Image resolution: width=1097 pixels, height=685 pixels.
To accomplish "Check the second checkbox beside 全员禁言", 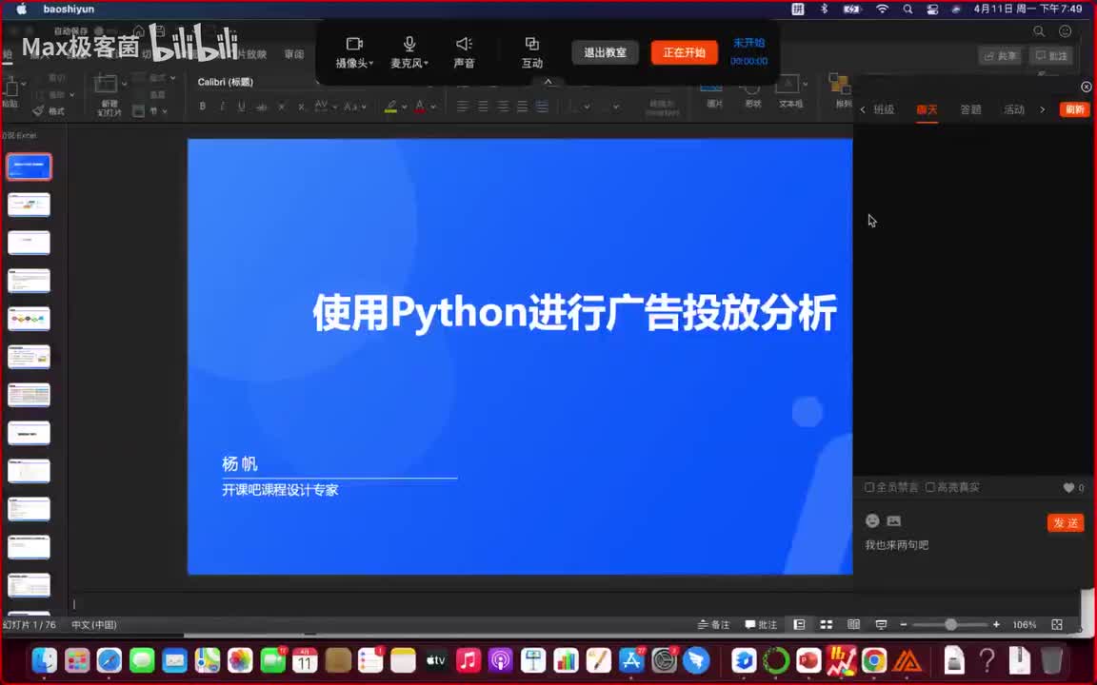I will click(x=929, y=487).
